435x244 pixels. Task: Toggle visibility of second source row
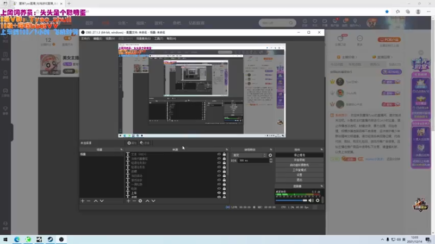pyautogui.click(x=219, y=158)
